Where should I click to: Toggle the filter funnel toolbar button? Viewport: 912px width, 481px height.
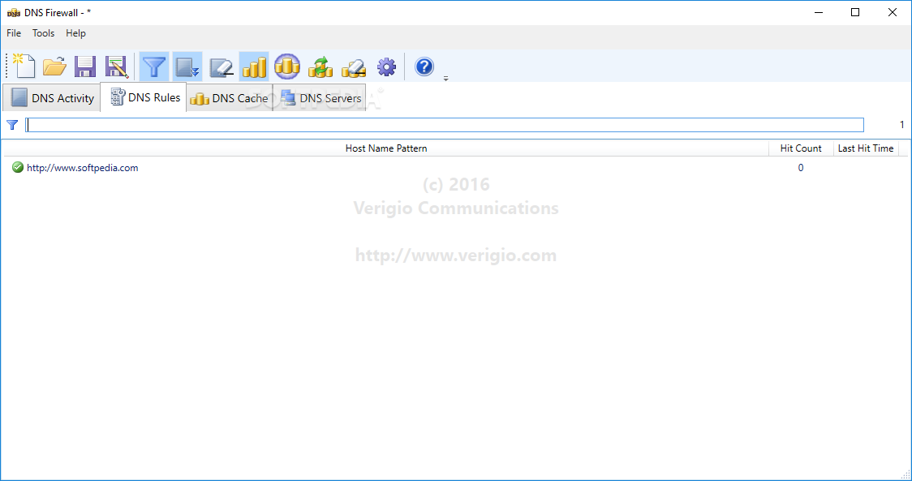tap(154, 67)
